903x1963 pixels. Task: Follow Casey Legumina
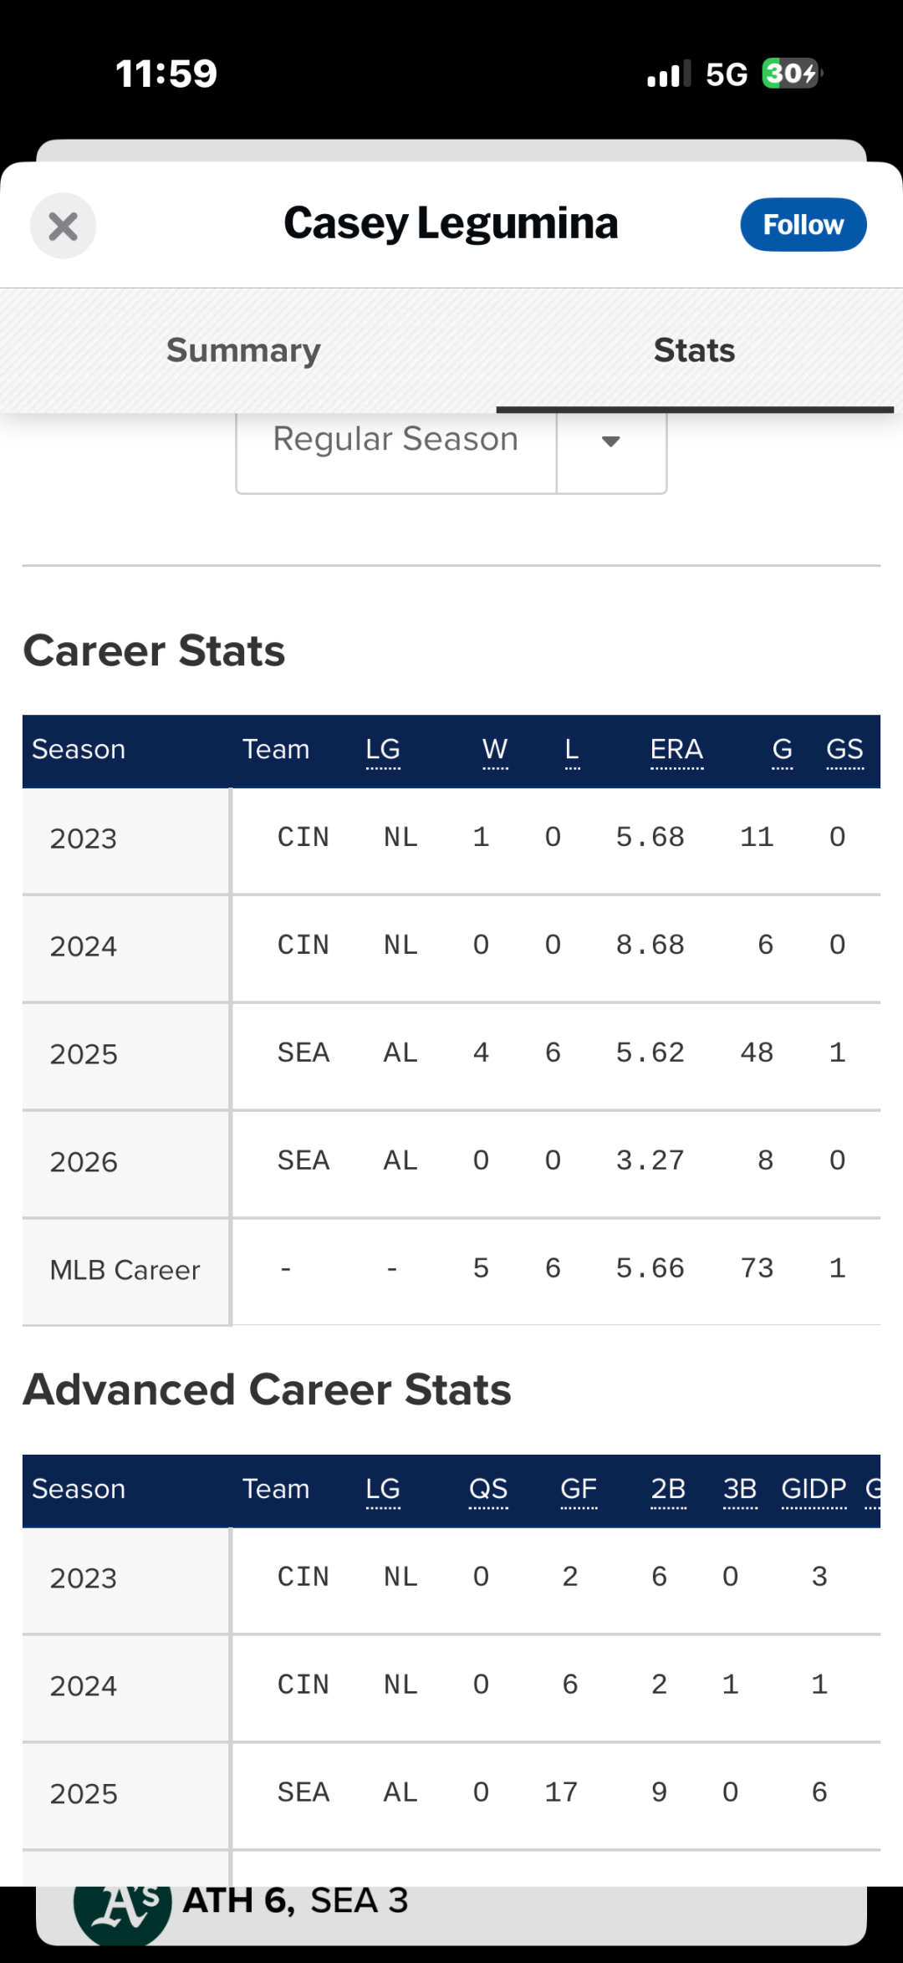803,225
